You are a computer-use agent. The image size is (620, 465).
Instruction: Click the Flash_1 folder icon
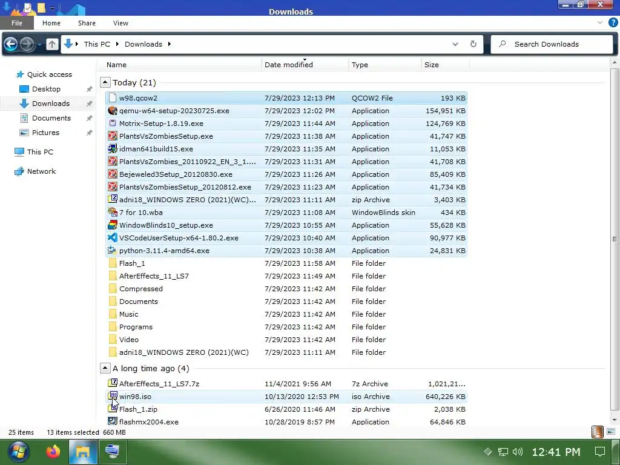point(112,263)
